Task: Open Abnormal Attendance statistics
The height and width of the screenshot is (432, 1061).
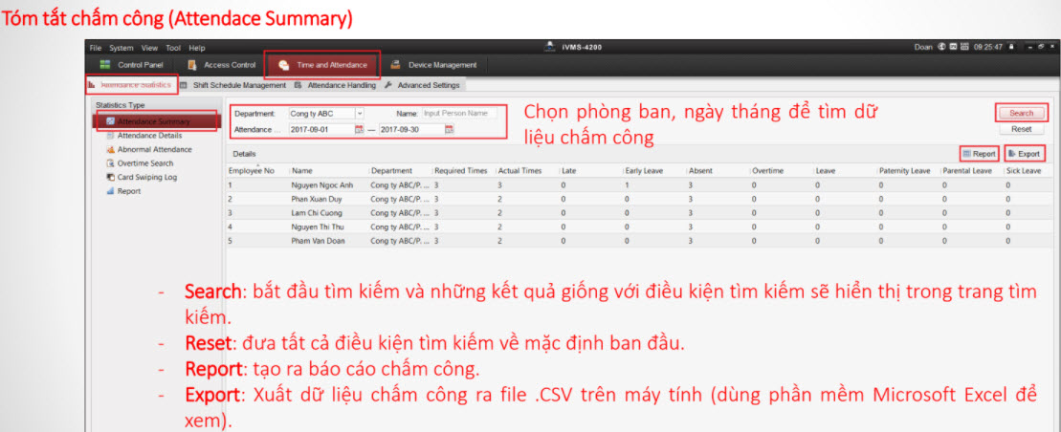Action: [153, 149]
